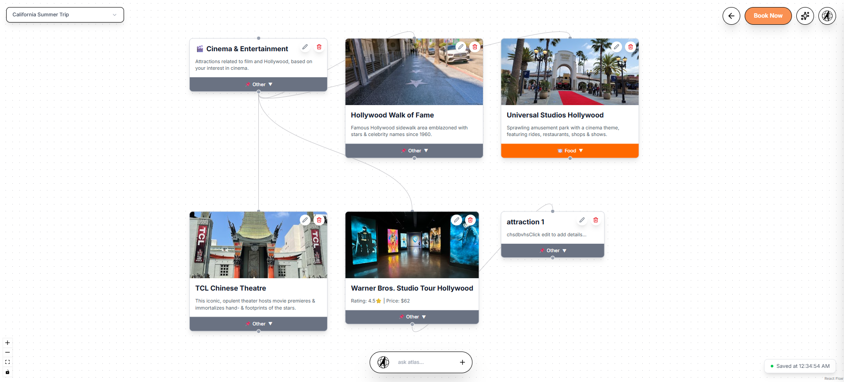Image resolution: width=844 pixels, height=382 pixels.
Task: Open the California Summer Trip dropdown
Action: [x=65, y=15]
